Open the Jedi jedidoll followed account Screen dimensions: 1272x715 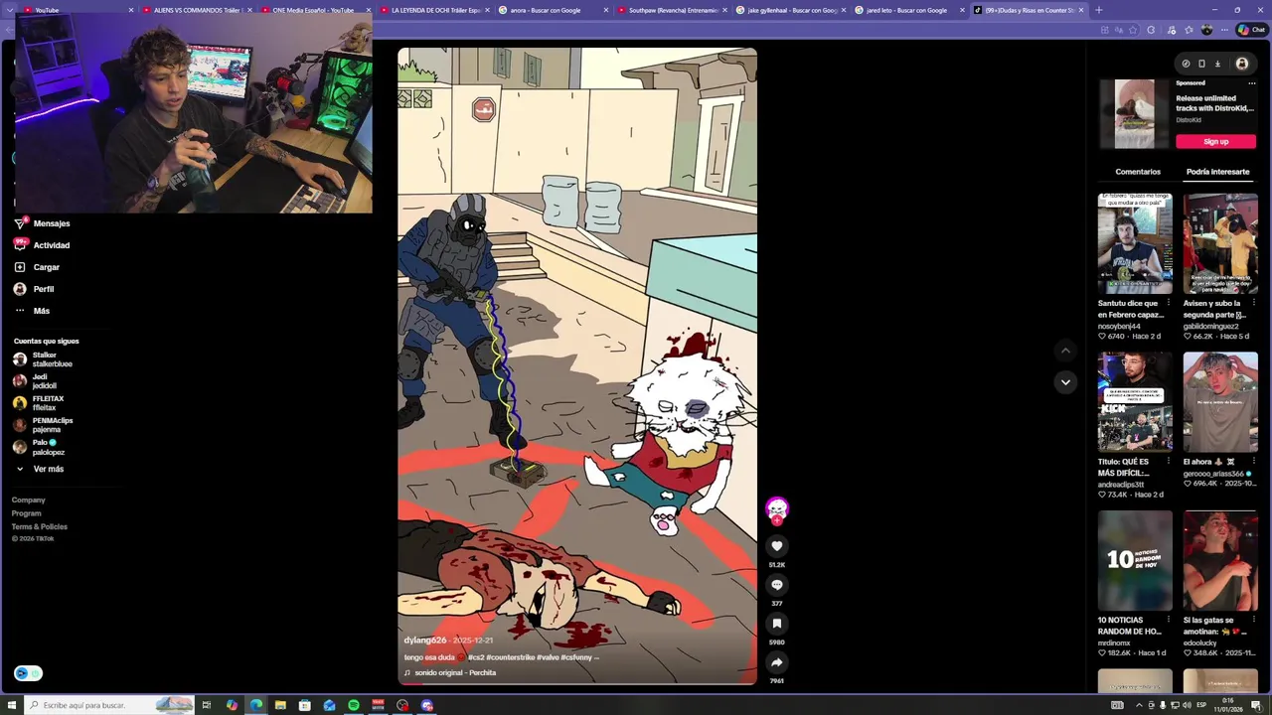[x=35, y=381]
